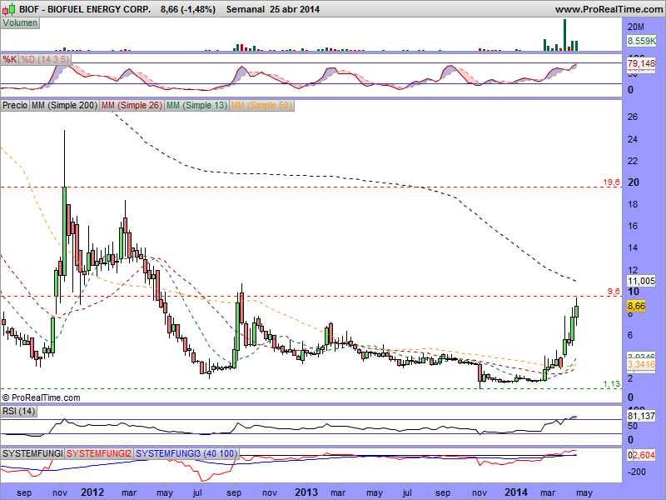Click the tallest green volume bar
This screenshot has height=500, width=666.
pyautogui.click(x=565, y=35)
